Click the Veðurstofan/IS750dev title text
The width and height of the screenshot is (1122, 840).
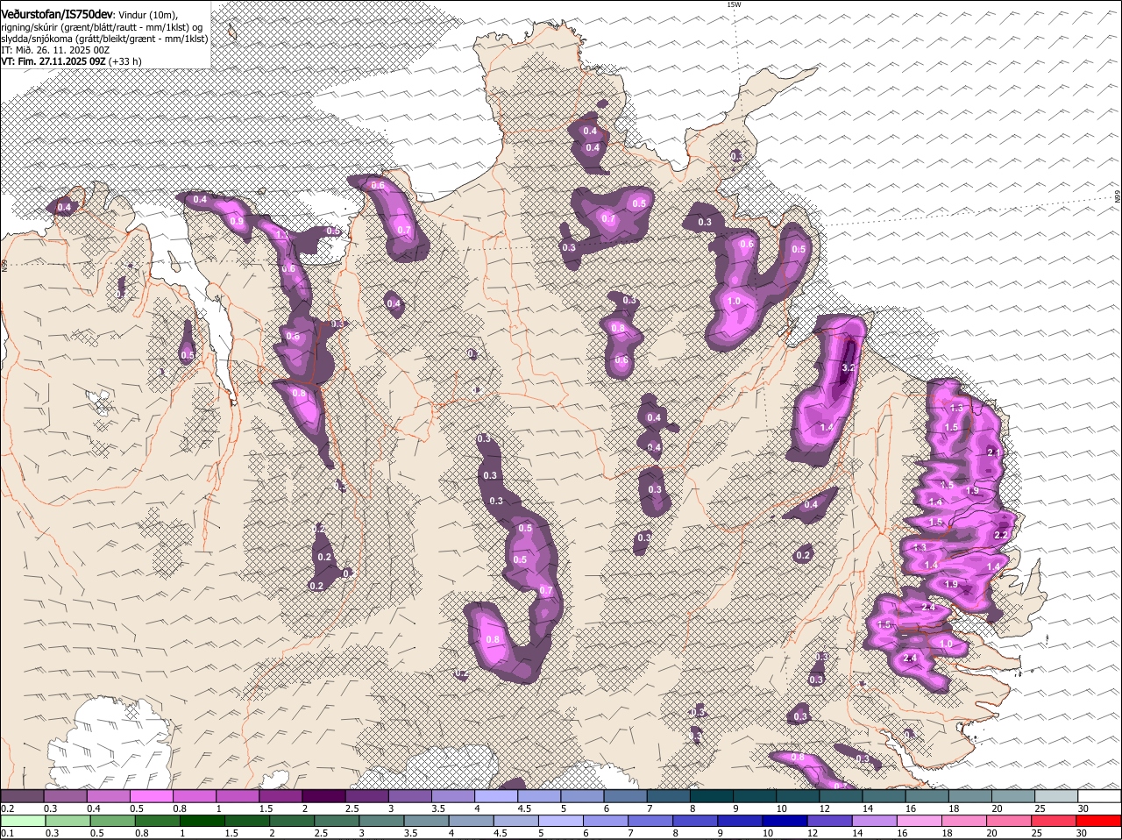(57, 15)
